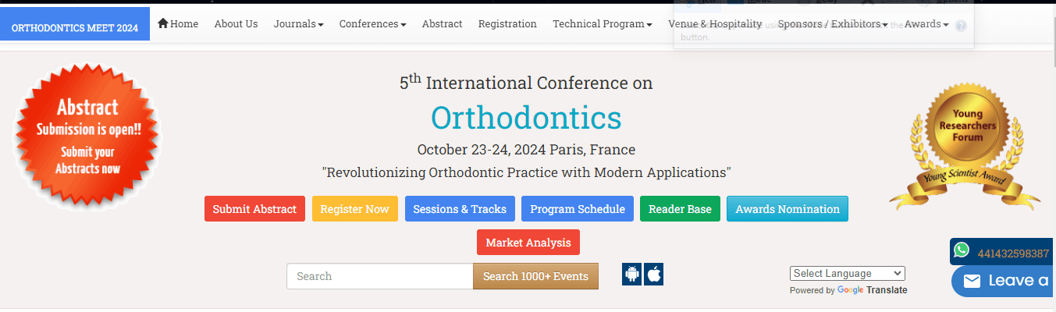
Task: Click the Home house icon
Action: [163, 23]
